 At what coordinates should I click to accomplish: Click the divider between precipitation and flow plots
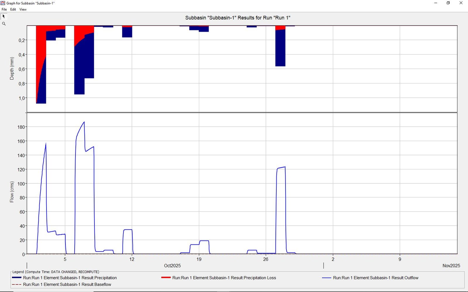242,112
